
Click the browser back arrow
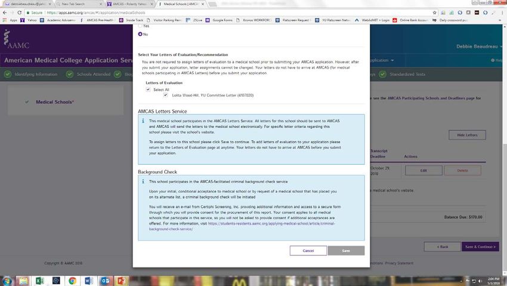(x=5, y=13)
